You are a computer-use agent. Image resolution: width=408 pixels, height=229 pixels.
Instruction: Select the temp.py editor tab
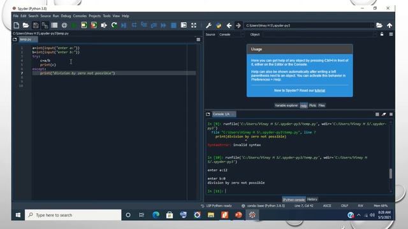[x=28, y=39]
